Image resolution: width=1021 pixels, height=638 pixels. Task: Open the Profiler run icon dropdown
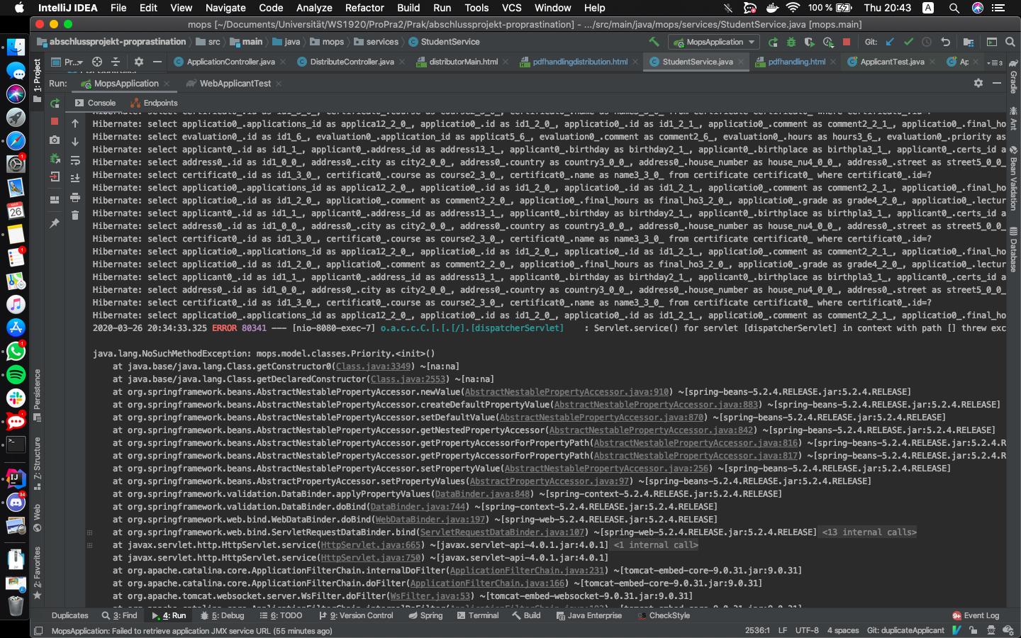(828, 42)
